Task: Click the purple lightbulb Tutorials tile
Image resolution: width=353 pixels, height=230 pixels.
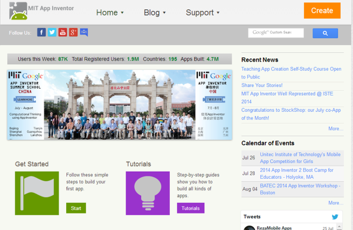Action: pyautogui.click(x=148, y=193)
